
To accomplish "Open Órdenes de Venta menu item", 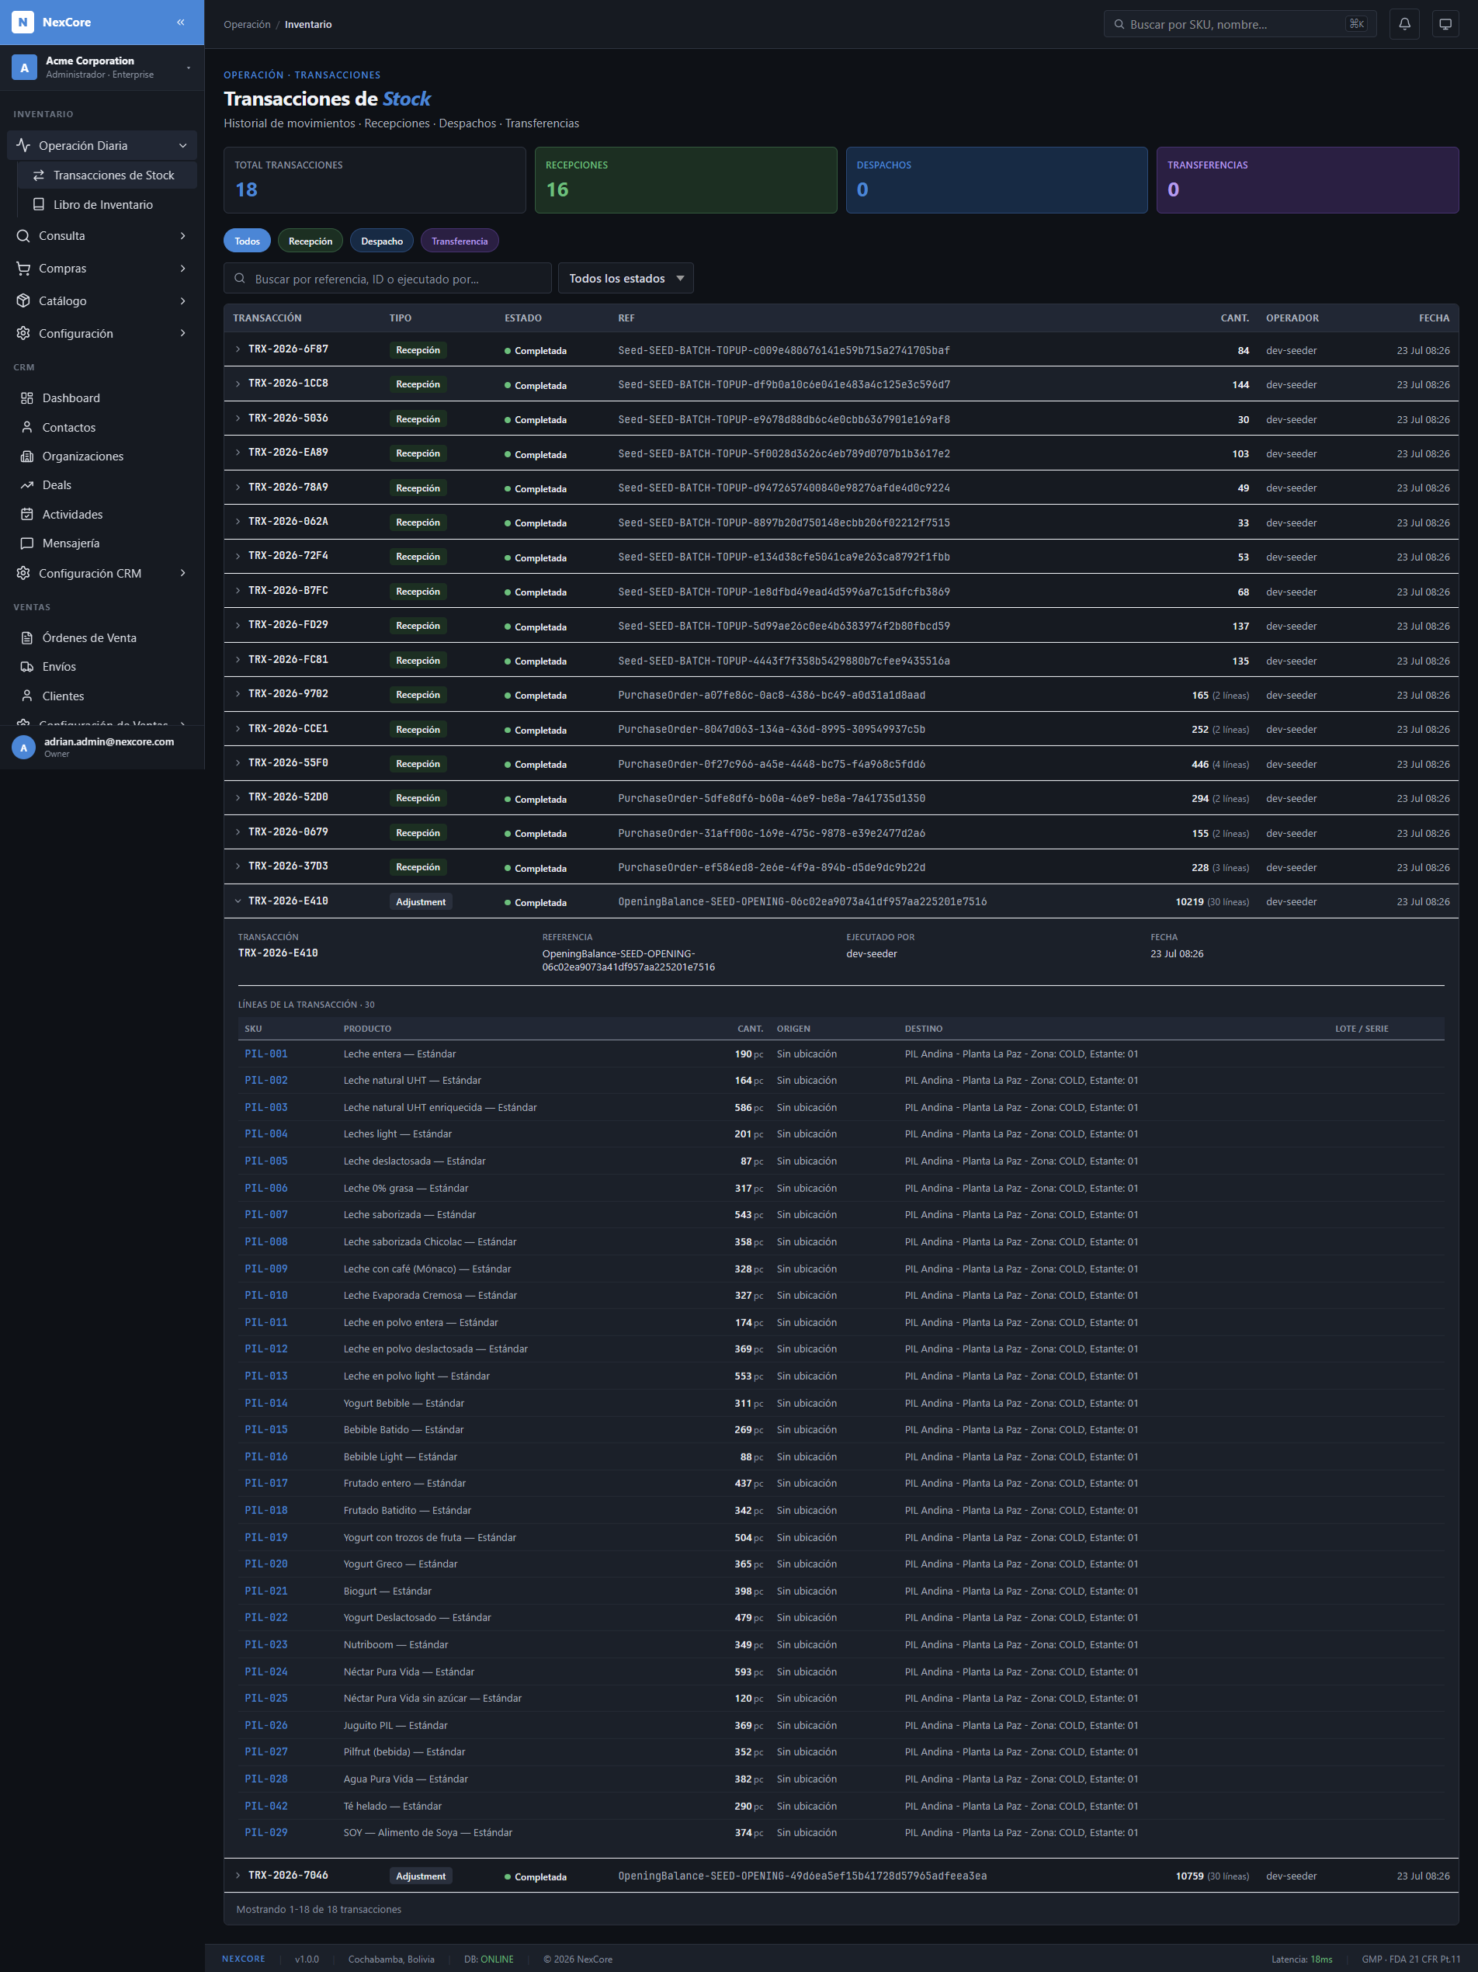I will click(102, 637).
